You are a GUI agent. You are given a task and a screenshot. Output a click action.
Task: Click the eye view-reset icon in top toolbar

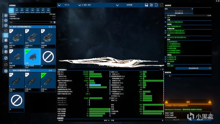click(x=151, y=5)
